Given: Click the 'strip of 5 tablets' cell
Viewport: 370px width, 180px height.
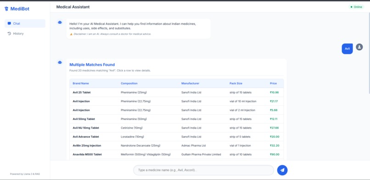Looking at the screenshot, I should tap(240, 136).
